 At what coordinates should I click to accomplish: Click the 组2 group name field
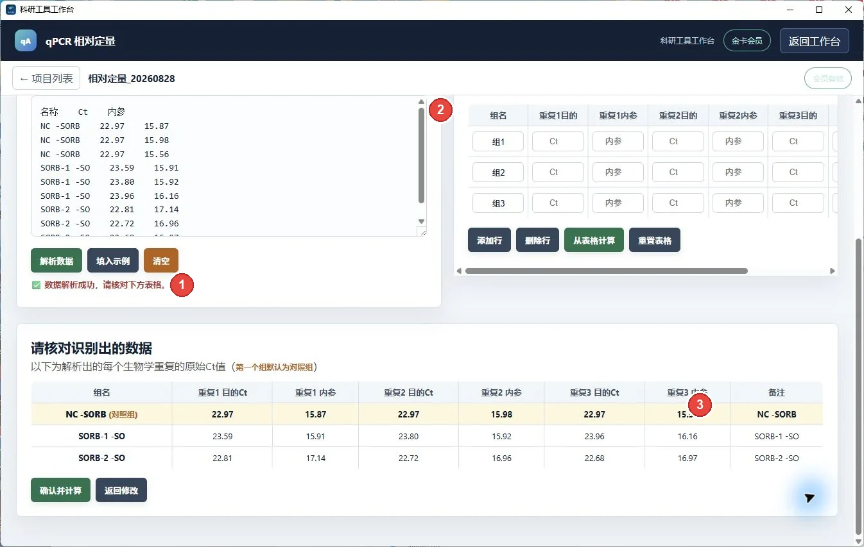pyautogui.click(x=498, y=173)
